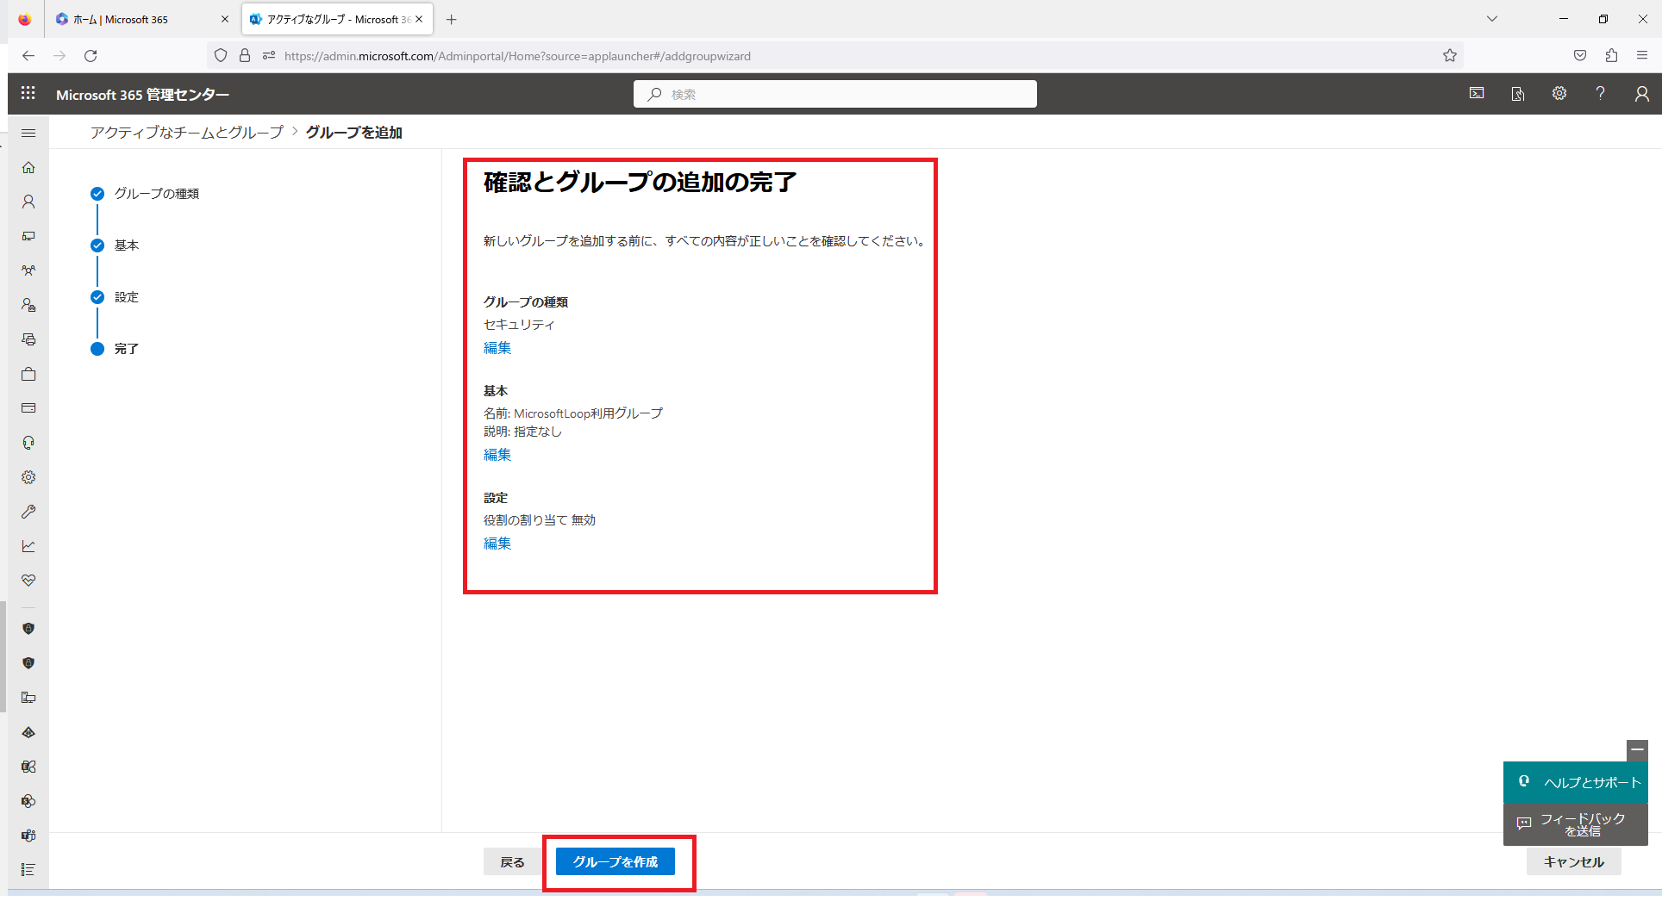The image size is (1662, 901).
Task: Click the グループを作成 button
Action: (615, 861)
